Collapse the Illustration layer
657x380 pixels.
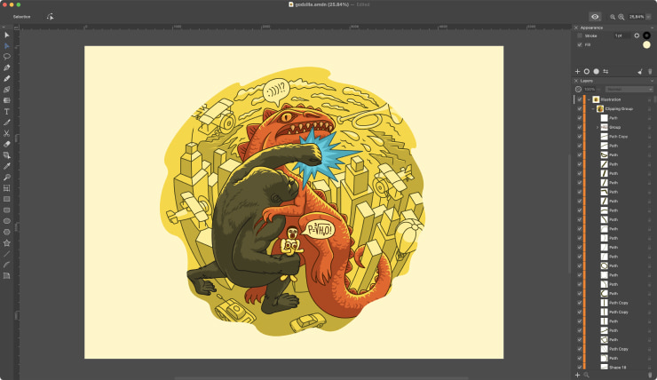point(590,99)
